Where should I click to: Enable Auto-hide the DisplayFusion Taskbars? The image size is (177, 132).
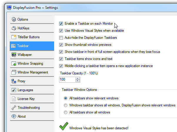click(61, 38)
